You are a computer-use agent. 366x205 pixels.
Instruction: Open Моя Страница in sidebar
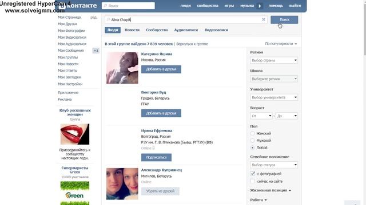click(x=69, y=17)
